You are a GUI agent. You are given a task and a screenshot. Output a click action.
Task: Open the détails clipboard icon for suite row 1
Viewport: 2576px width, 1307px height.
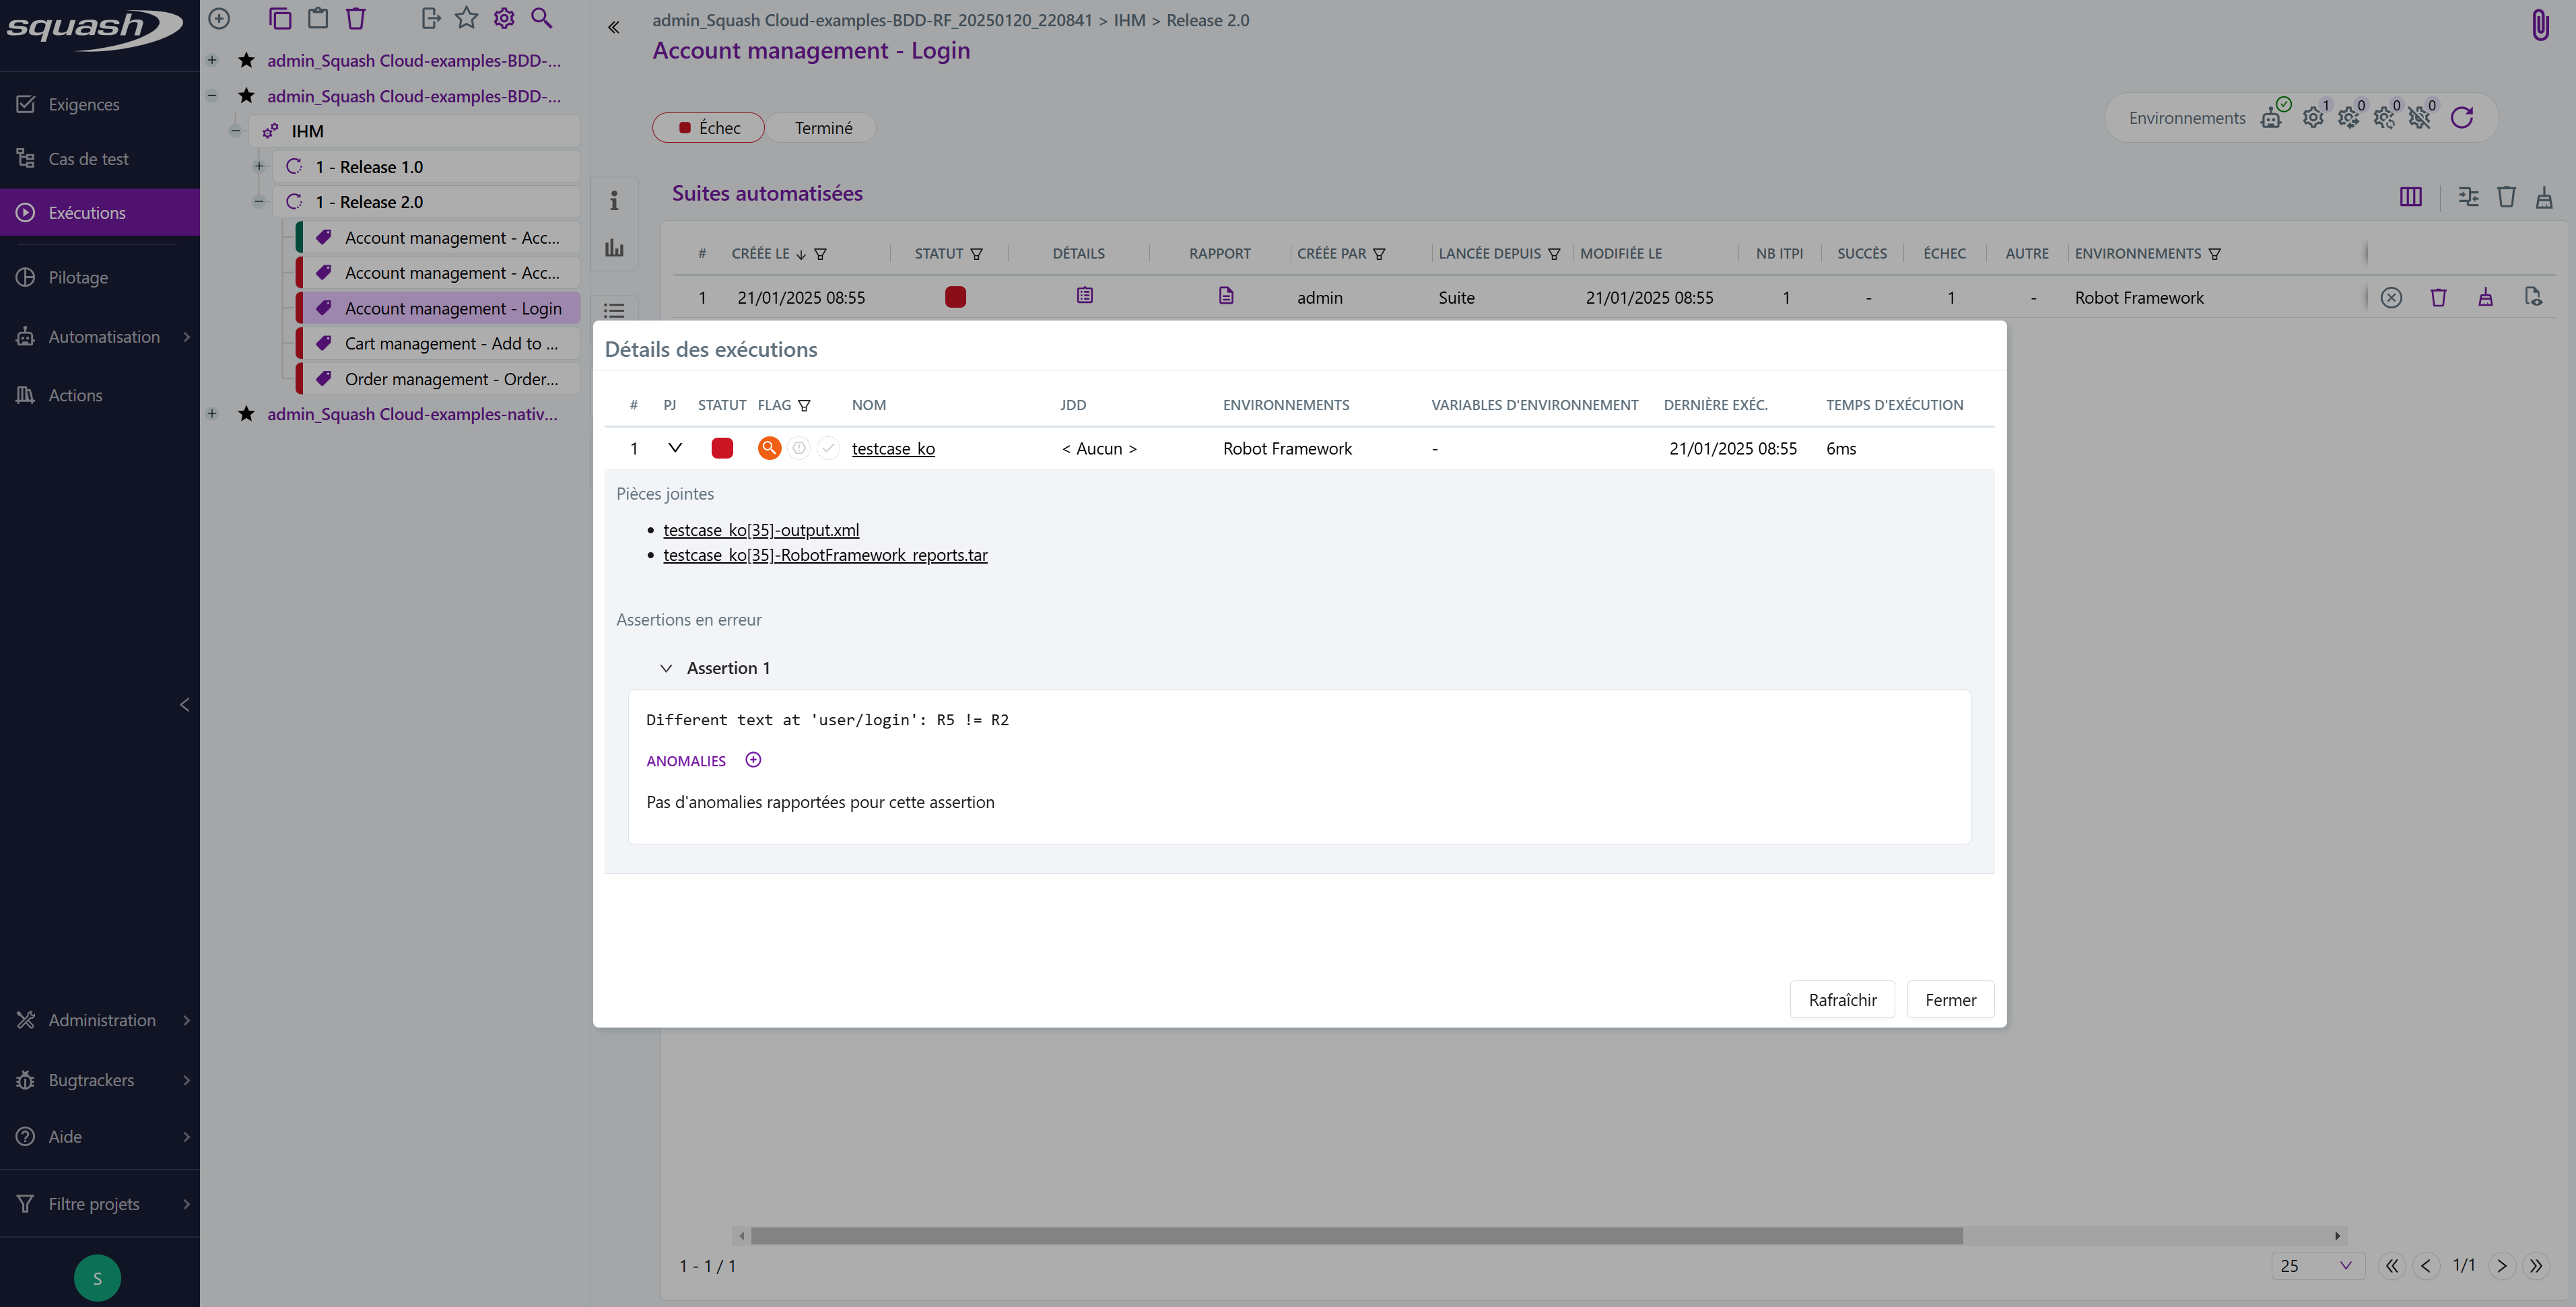pos(1084,296)
